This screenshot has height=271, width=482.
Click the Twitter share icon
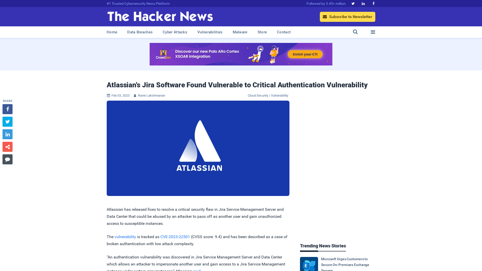(7, 122)
